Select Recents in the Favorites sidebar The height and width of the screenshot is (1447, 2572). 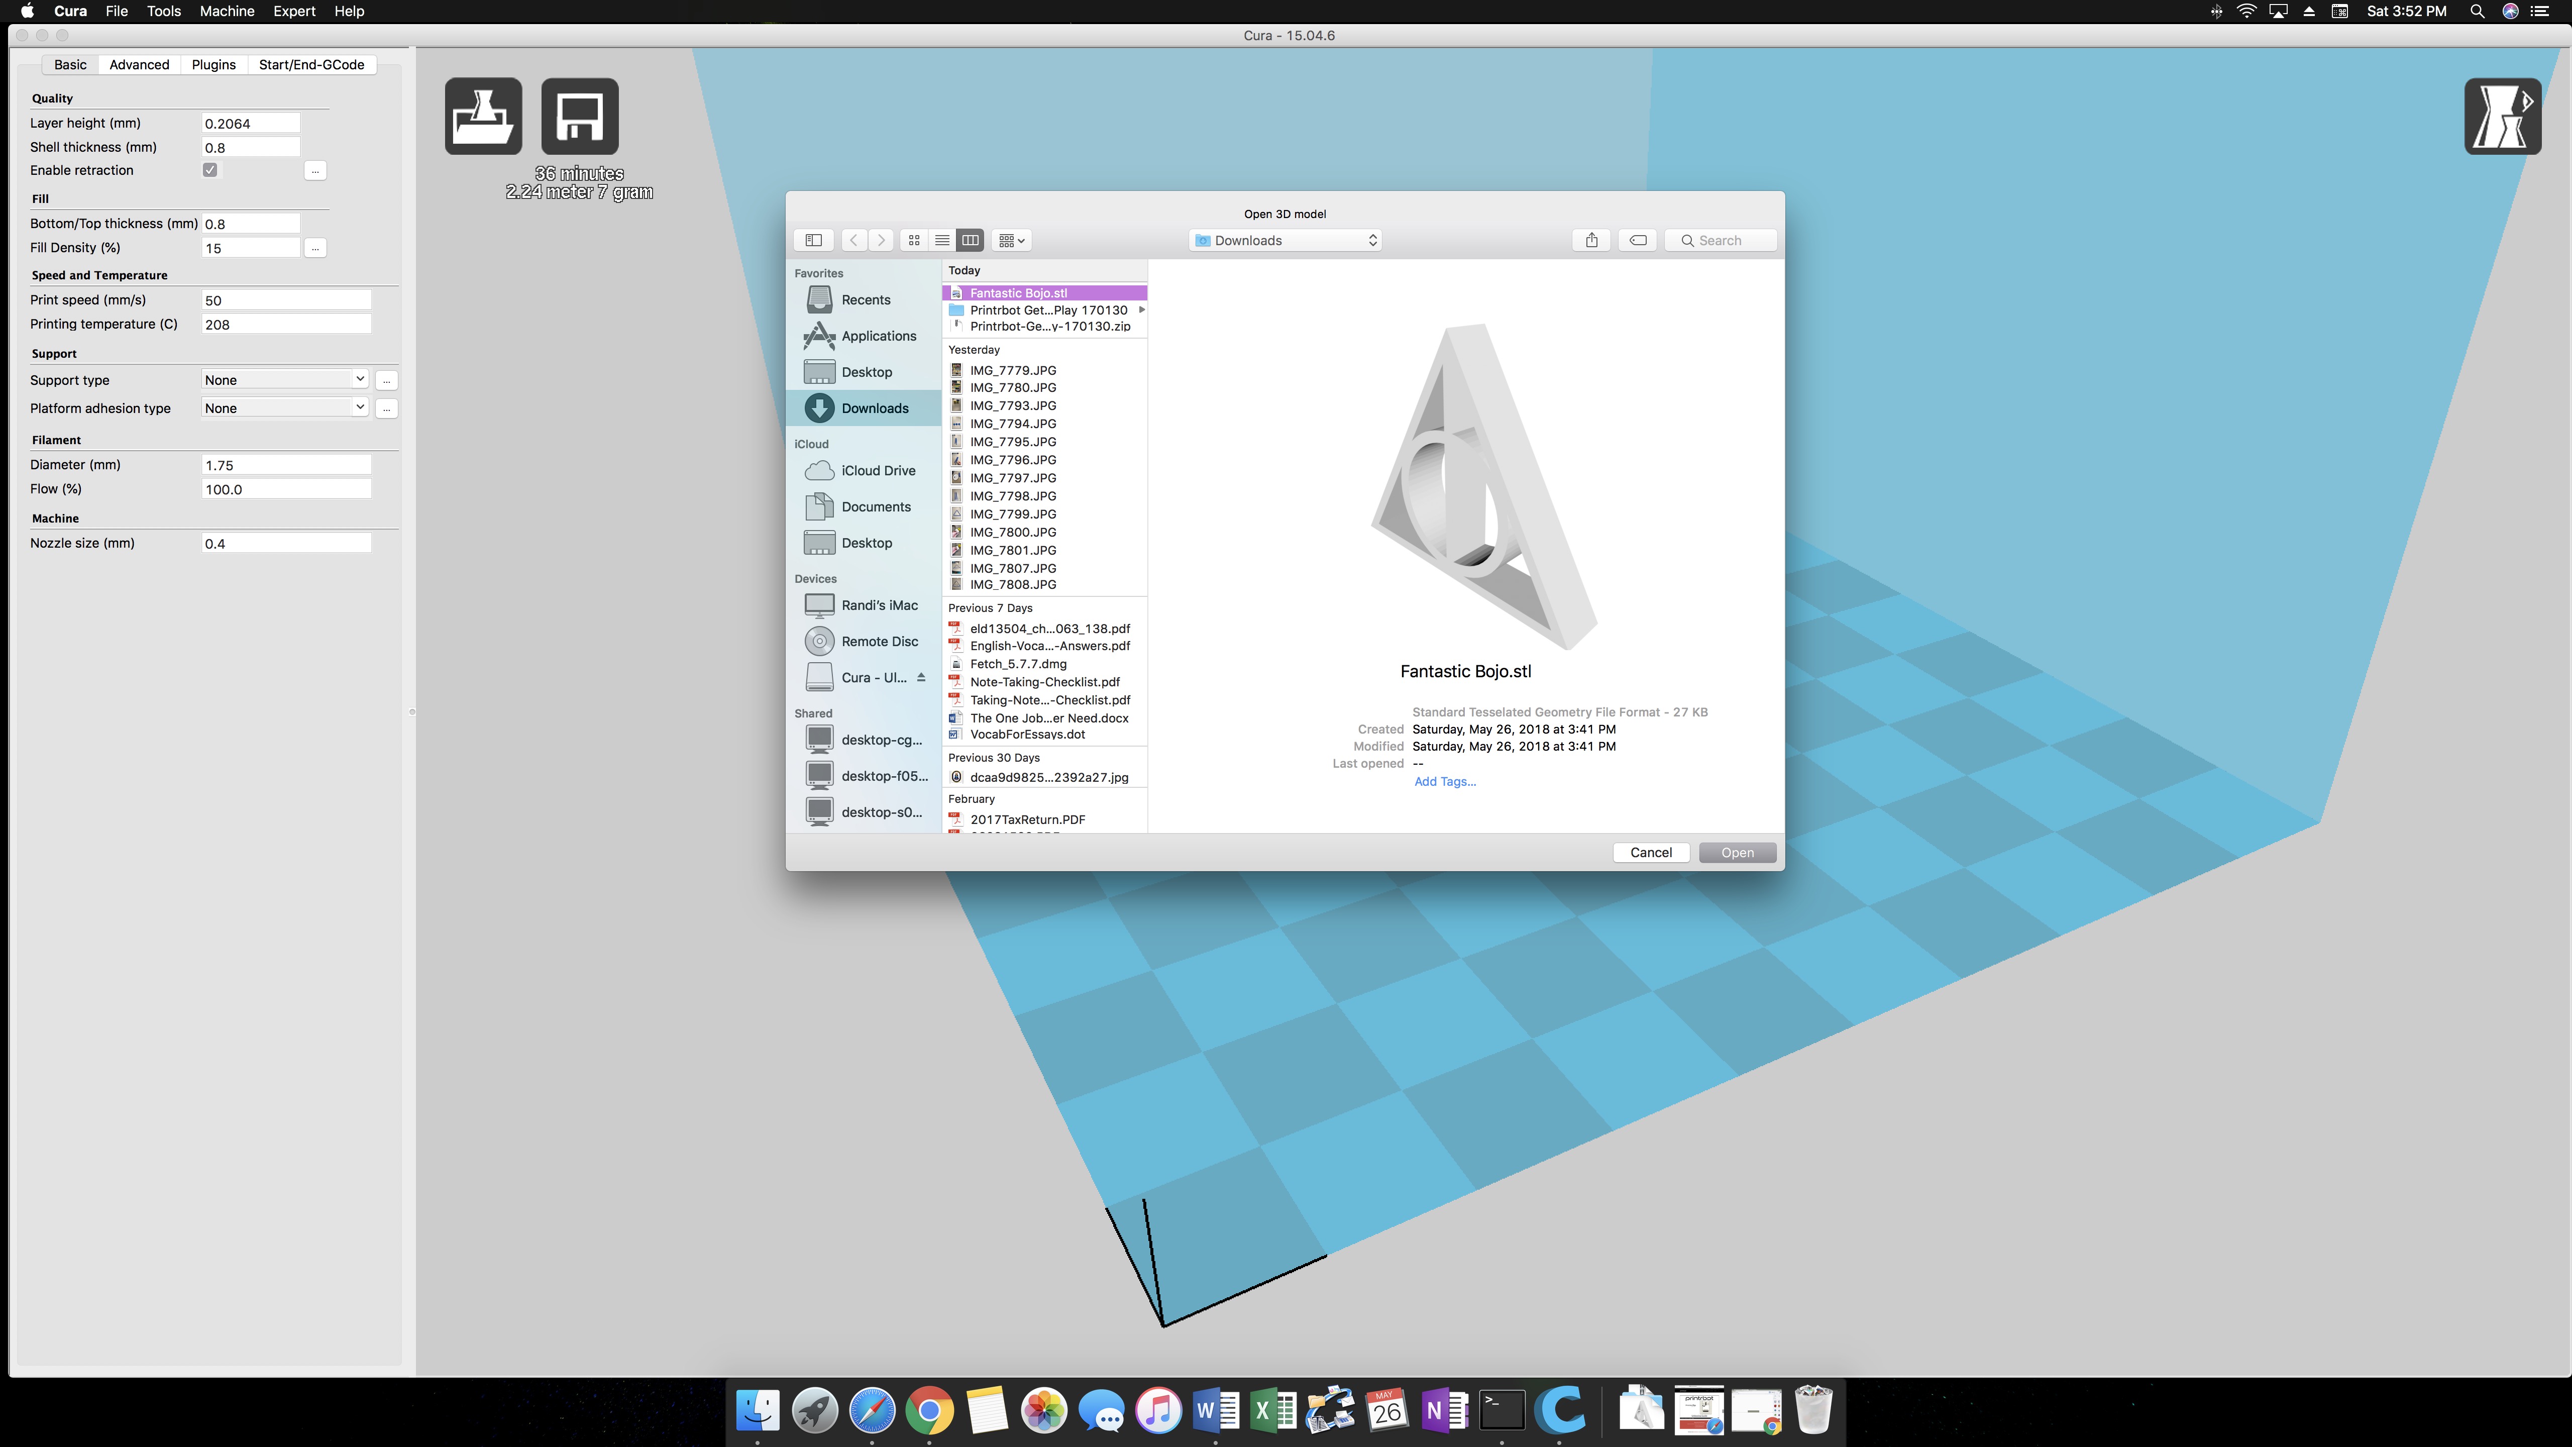point(865,299)
